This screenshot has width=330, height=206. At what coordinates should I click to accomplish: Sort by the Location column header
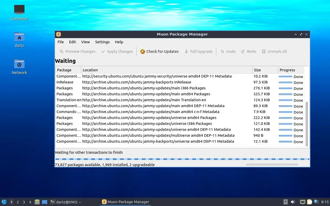(167, 70)
